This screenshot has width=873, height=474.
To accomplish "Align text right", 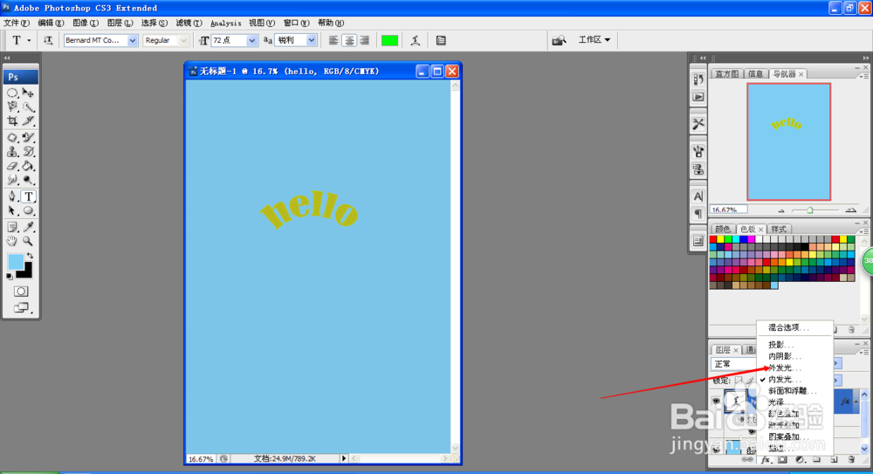I will (x=365, y=40).
